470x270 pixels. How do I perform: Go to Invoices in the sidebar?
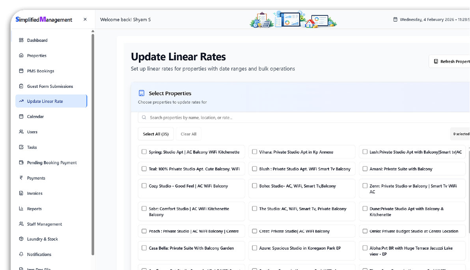pos(35,193)
